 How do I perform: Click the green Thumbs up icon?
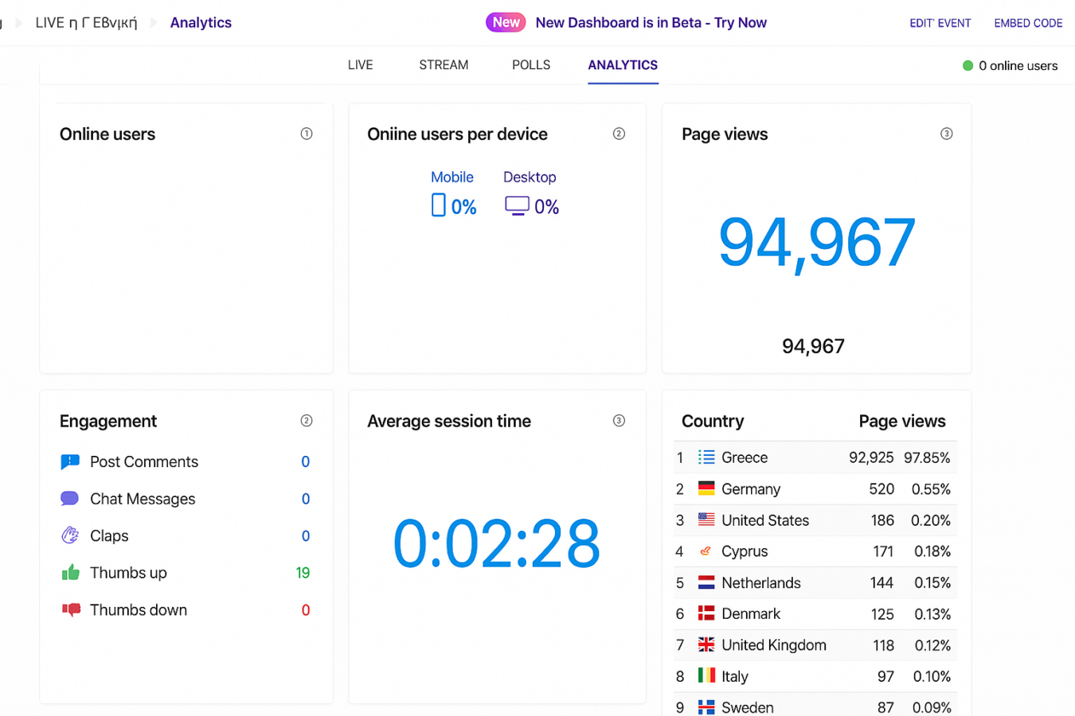click(71, 573)
